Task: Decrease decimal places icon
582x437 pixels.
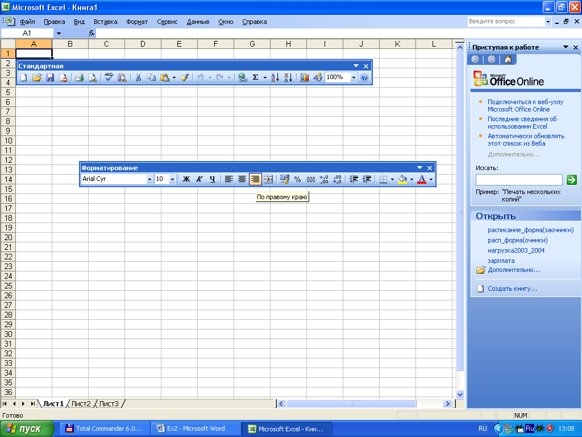Action: 337,179
